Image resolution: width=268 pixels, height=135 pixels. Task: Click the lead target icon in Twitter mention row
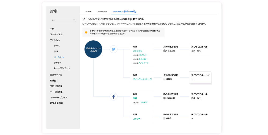[x=165, y=51]
